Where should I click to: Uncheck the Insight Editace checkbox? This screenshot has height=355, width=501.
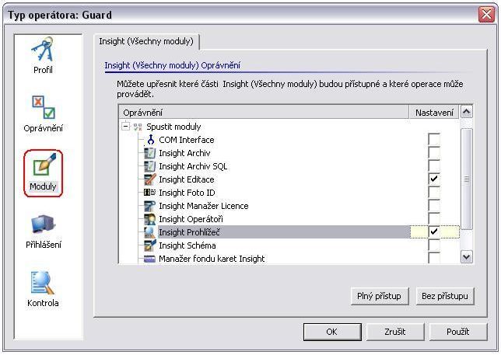[x=434, y=179]
